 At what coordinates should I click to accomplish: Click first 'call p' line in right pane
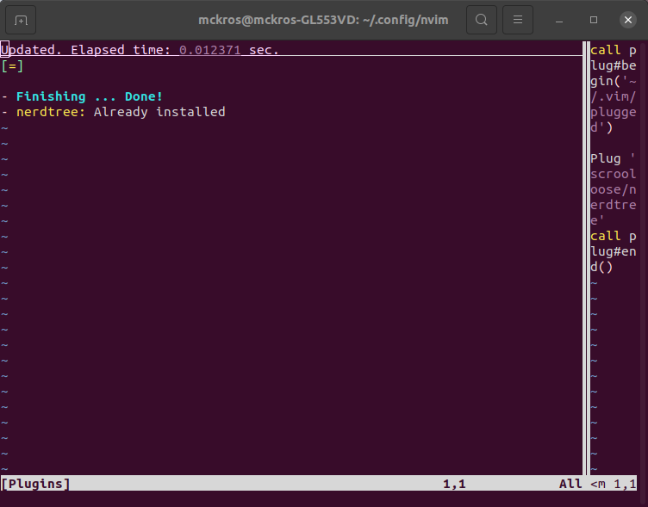tap(614, 51)
